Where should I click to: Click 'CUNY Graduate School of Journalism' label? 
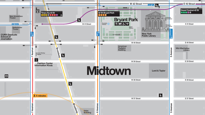tap(9, 37)
